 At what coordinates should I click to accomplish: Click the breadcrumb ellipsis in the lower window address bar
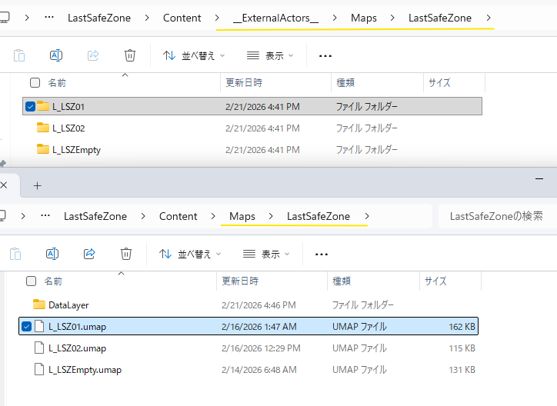click(x=45, y=216)
